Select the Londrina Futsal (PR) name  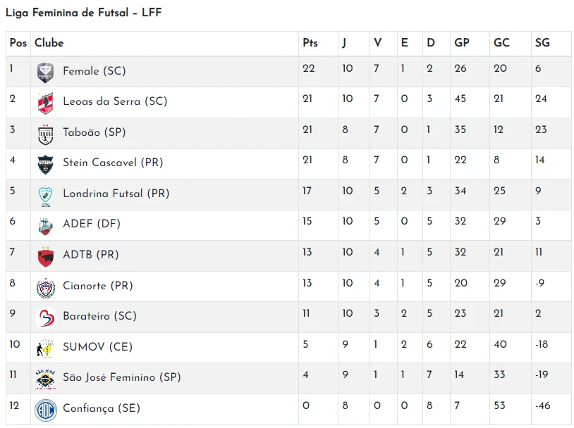(x=116, y=194)
